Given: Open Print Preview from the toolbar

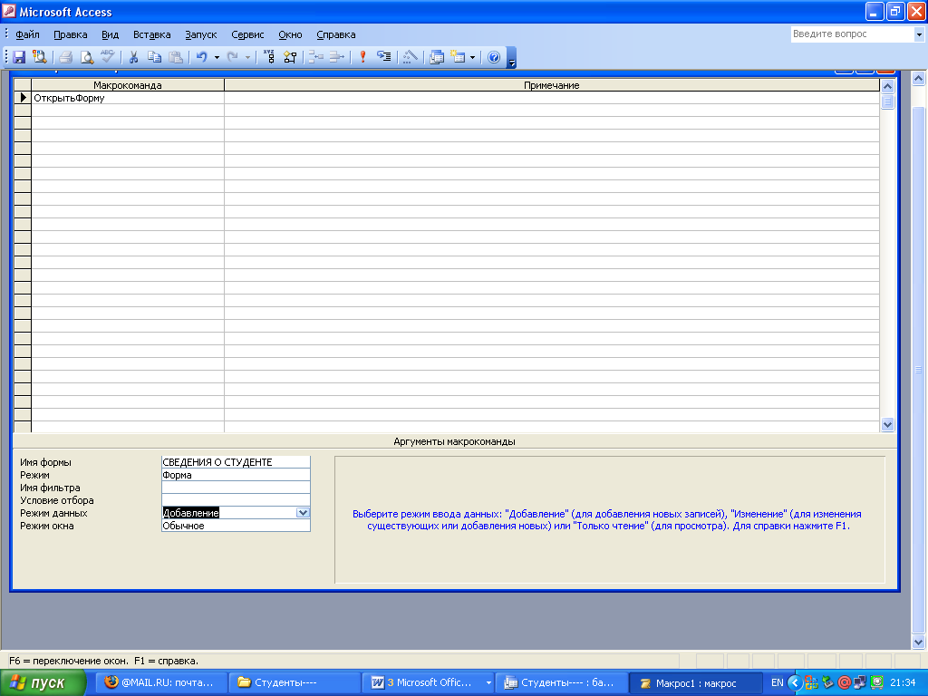Looking at the screenshot, I should 86,57.
